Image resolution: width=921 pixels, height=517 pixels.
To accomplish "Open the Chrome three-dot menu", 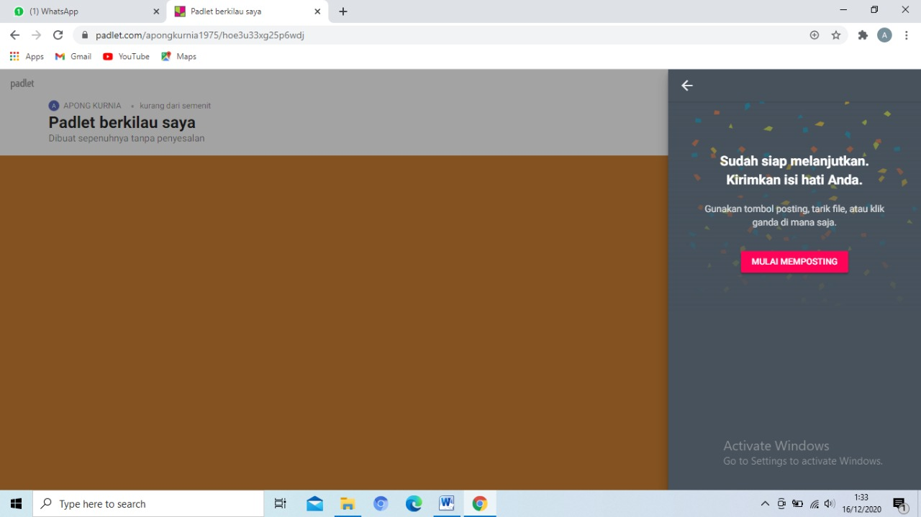I will (x=907, y=35).
